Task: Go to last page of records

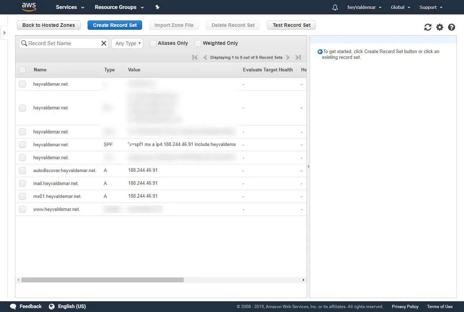Action: coord(298,57)
